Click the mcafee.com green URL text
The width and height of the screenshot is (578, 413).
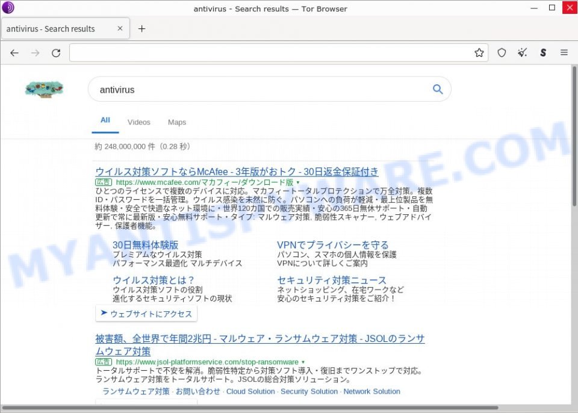205,182
